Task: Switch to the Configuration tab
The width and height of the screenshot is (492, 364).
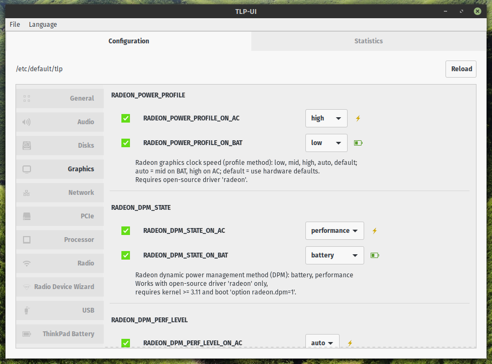Action: point(129,41)
